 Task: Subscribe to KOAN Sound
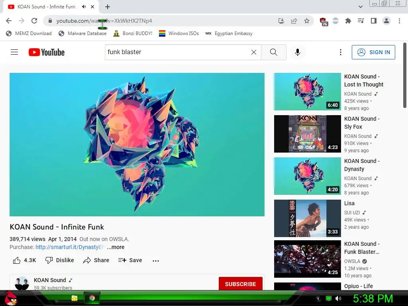pos(240,284)
